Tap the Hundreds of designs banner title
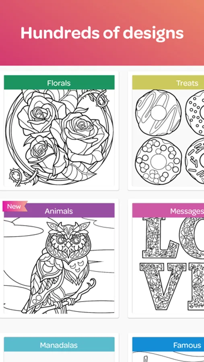204x362 pixels. click(x=102, y=33)
